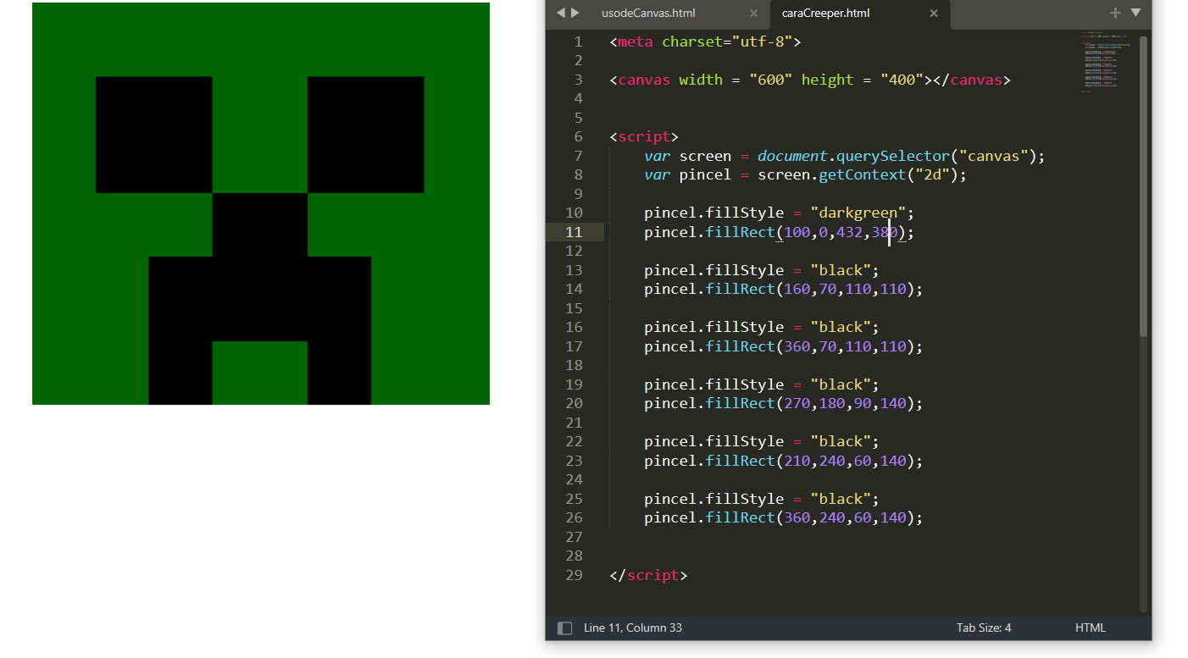This screenshot has width=1188, height=658.
Task: Click the creeper's black nose block
Action: [x=259, y=224]
